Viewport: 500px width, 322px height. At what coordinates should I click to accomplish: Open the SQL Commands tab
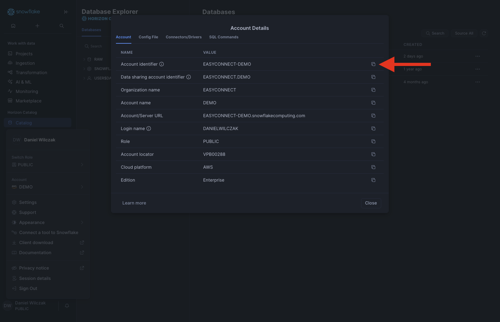223,37
